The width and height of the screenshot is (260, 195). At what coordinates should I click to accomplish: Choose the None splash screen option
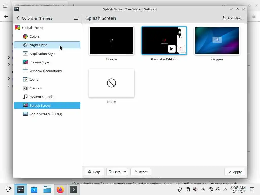click(x=111, y=83)
